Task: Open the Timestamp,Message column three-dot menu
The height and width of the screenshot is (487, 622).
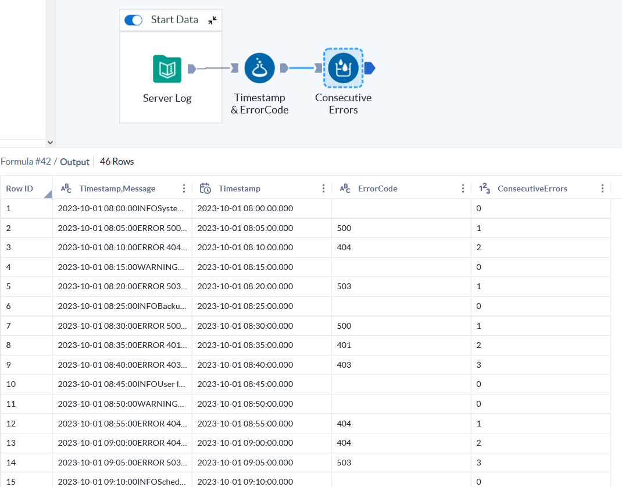Action: [x=184, y=188]
